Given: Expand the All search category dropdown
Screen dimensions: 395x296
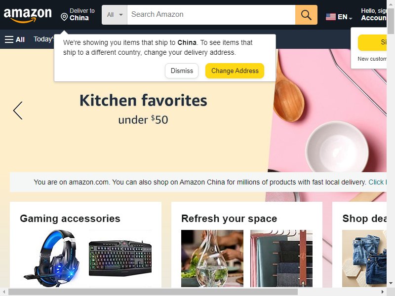Looking at the screenshot, I should tap(115, 15).
